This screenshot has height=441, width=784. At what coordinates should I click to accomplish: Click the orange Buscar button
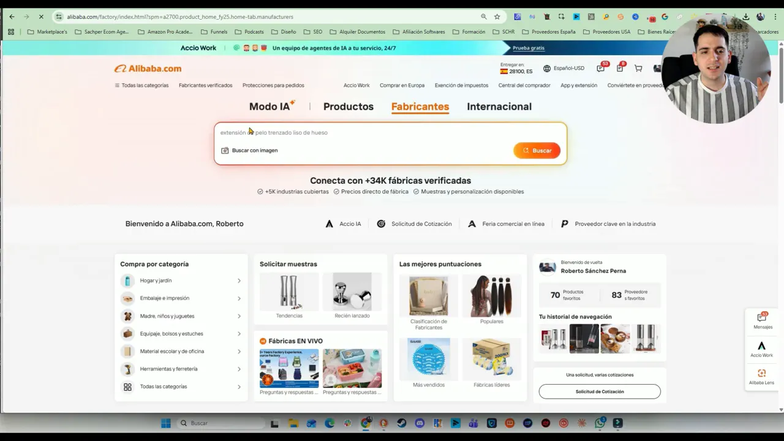[x=537, y=150]
